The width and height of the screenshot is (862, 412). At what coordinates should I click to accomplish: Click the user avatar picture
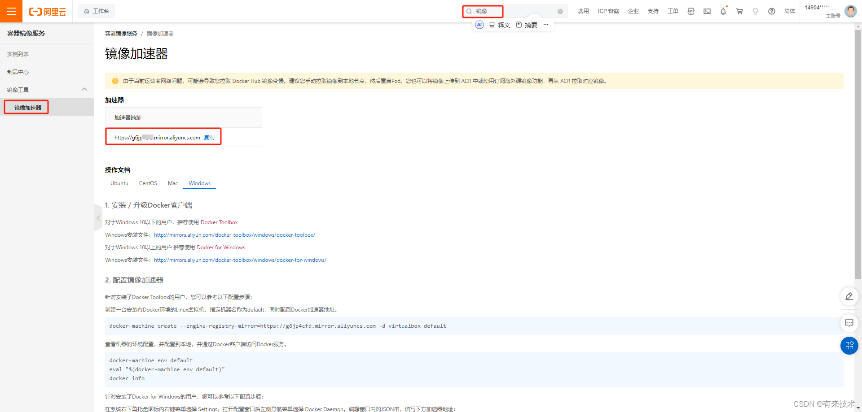click(x=851, y=11)
